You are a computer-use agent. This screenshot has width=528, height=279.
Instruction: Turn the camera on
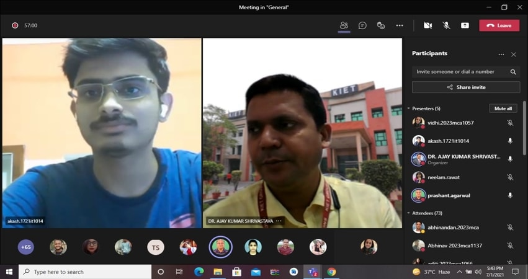(x=427, y=25)
